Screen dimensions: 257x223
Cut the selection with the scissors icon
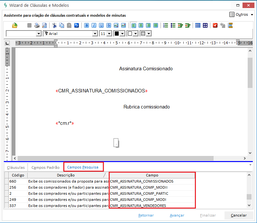[54, 25]
